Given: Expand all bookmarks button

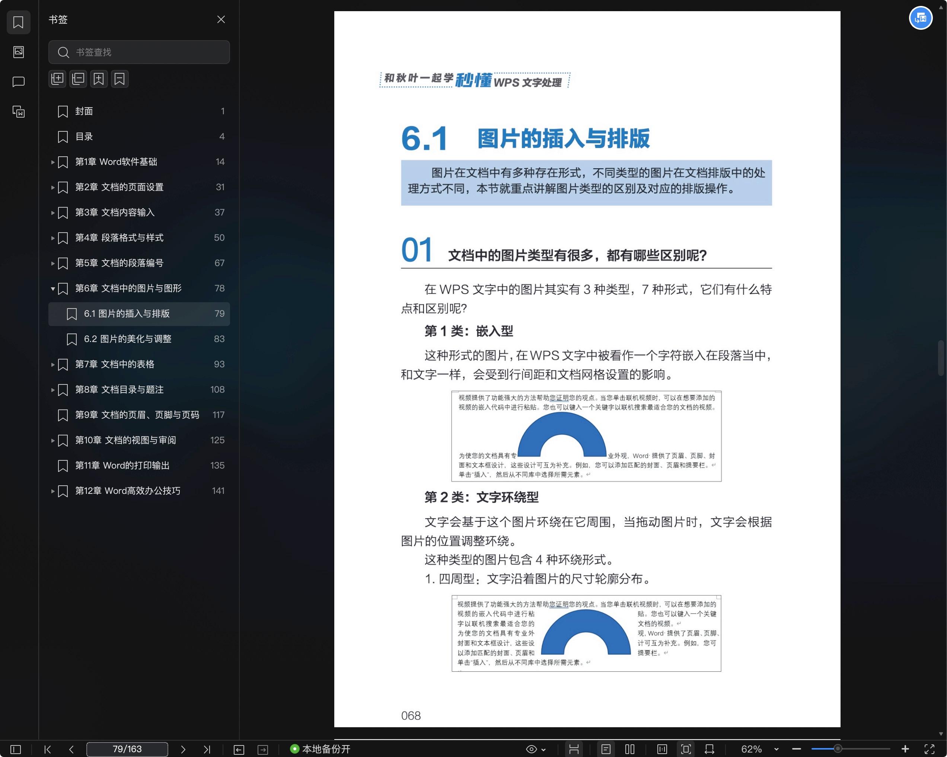Looking at the screenshot, I should (x=58, y=79).
